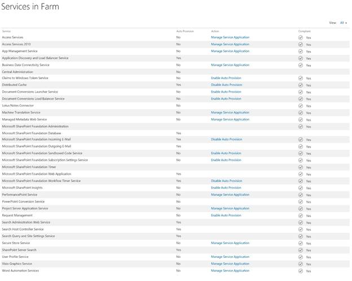Click the compliant checkmark icon for Access Services
The width and height of the screenshot is (352, 281).
(301, 37)
